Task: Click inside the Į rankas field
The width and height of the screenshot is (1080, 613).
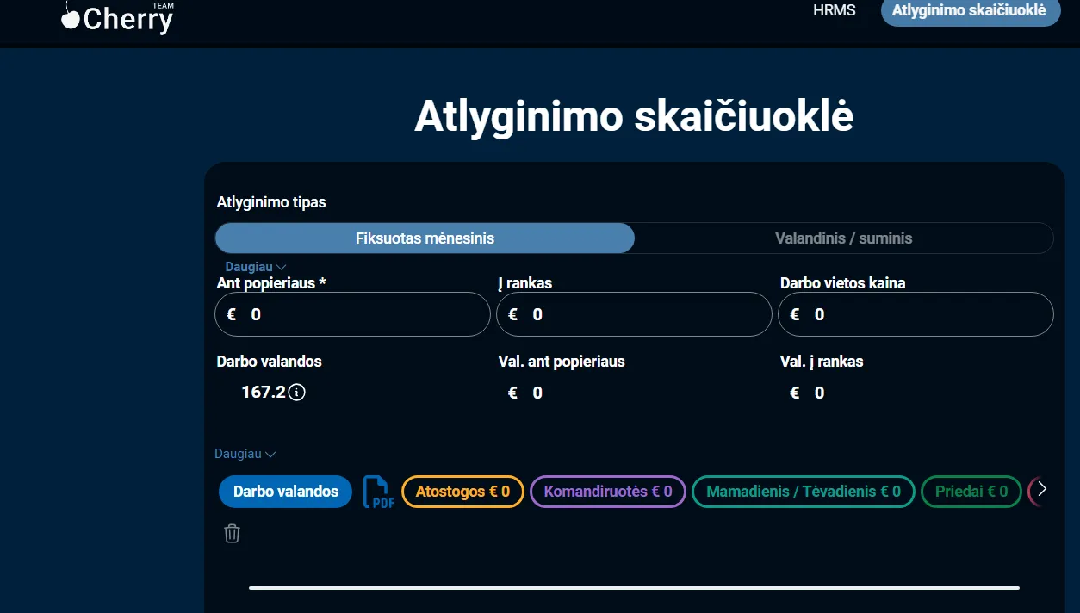Action: [x=634, y=314]
